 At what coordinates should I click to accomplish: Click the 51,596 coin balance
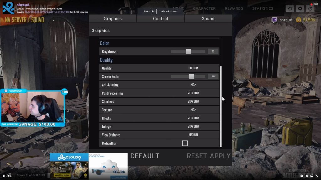(x=309, y=20)
